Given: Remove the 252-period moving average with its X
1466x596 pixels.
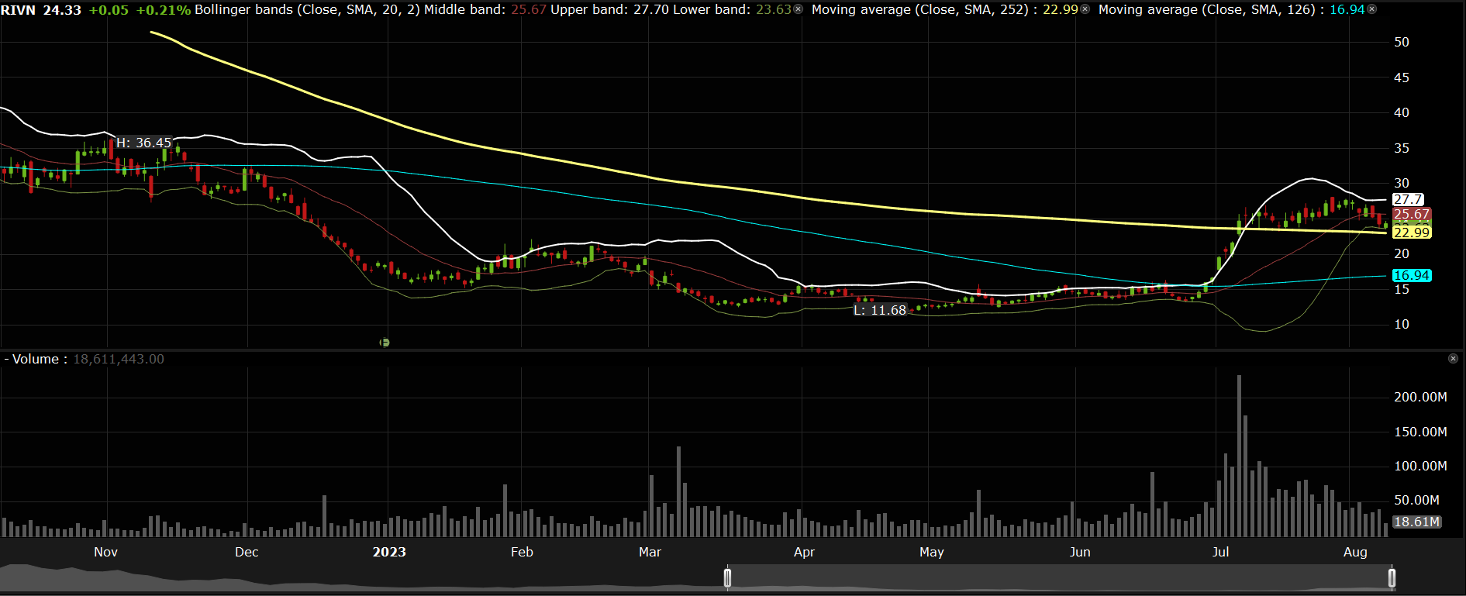Looking at the screenshot, I should tap(1085, 9).
